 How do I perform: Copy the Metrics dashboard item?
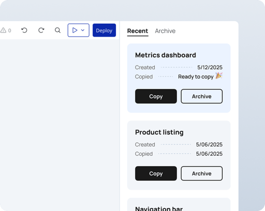pos(156,96)
